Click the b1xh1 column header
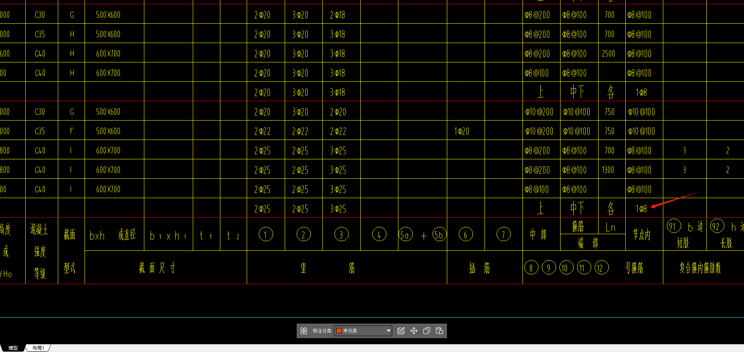The height and width of the screenshot is (352, 744). 168,236
